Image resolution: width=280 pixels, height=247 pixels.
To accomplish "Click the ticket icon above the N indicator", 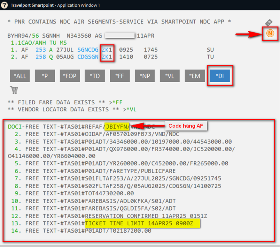I will click(x=268, y=23).
